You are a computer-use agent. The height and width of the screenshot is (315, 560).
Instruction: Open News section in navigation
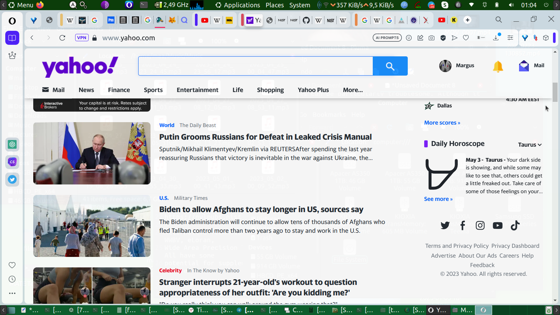click(86, 90)
